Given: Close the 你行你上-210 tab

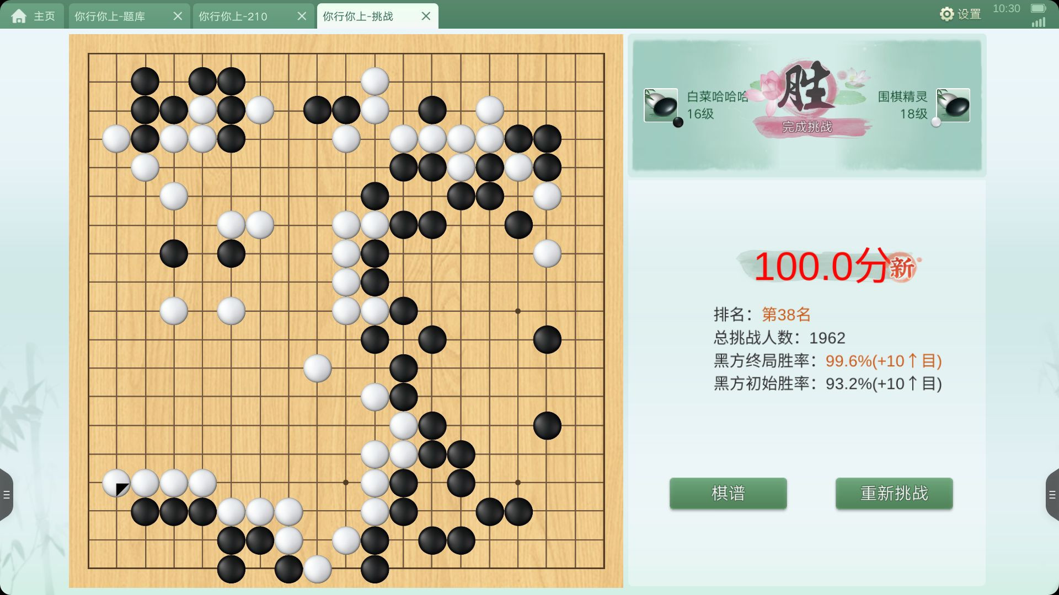Looking at the screenshot, I should pyautogui.click(x=302, y=16).
